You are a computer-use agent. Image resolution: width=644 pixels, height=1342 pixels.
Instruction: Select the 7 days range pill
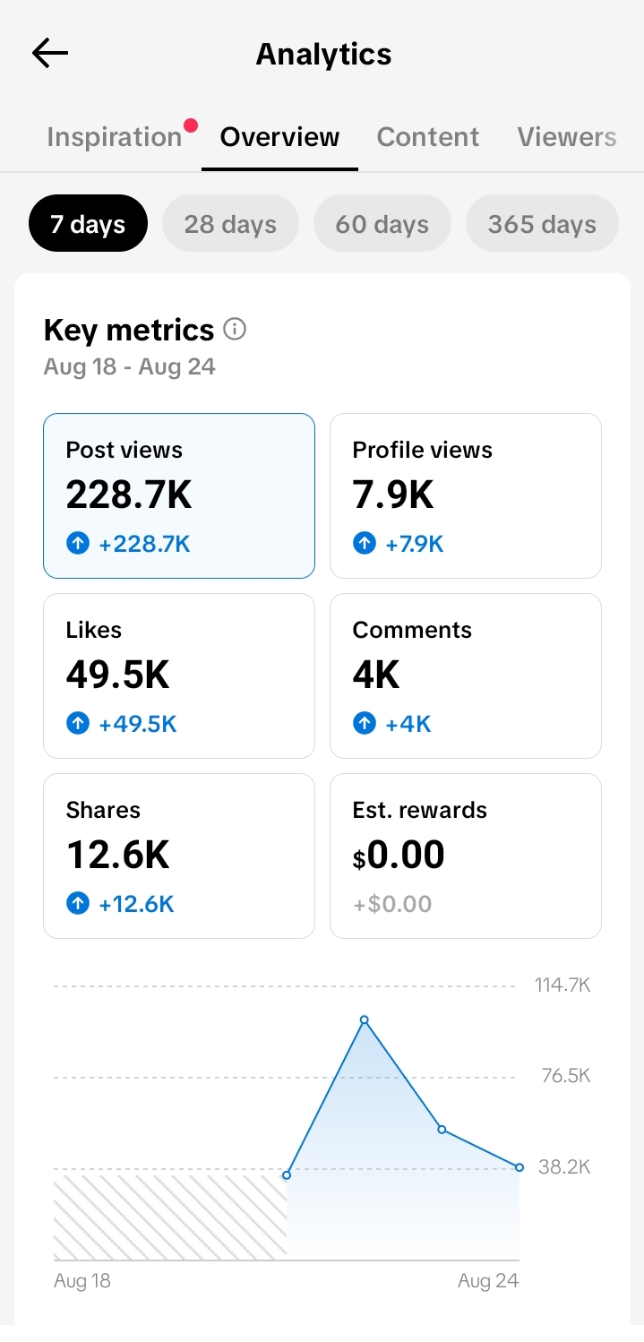coord(88,223)
